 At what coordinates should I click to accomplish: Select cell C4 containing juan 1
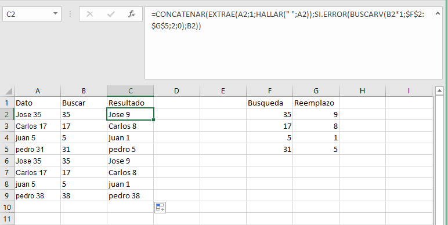pos(131,137)
